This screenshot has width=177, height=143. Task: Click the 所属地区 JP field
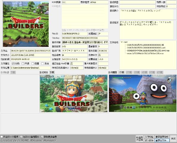click(103, 34)
